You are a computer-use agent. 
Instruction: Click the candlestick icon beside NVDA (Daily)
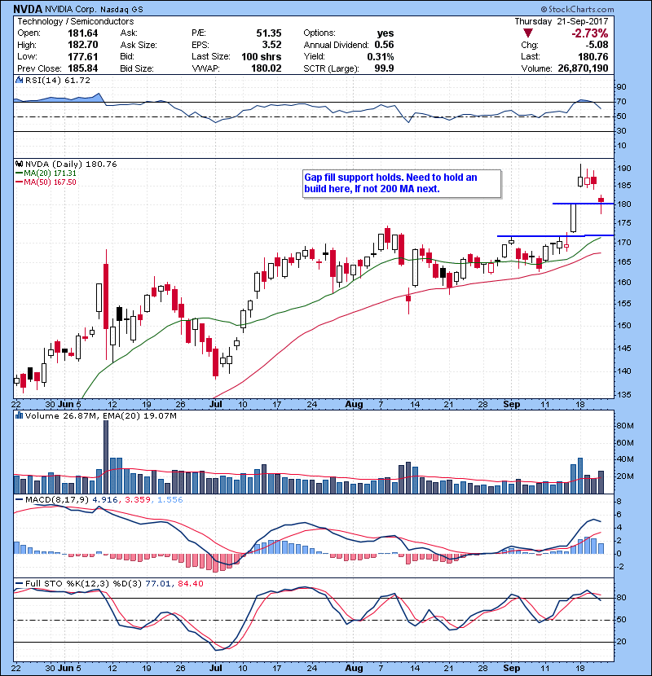(x=19, y=164)
